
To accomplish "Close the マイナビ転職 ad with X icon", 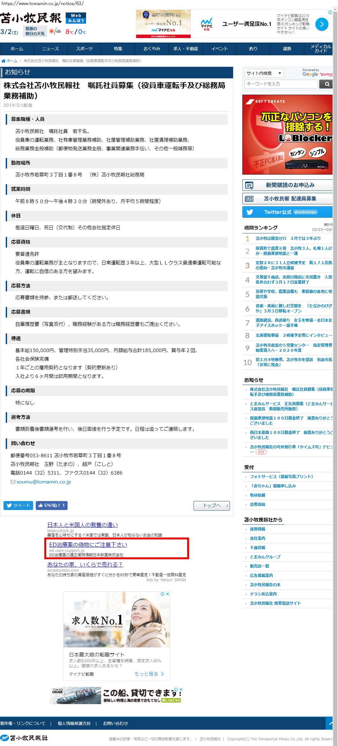I will coord(167,594).
